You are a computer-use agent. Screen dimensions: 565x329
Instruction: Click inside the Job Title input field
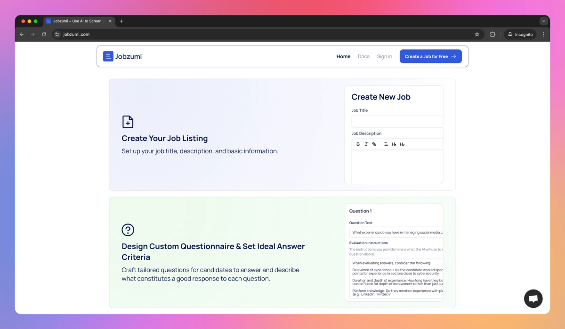click(x=397, y=121)
